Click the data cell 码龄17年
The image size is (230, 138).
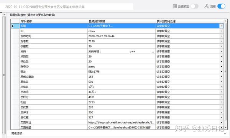122,72
